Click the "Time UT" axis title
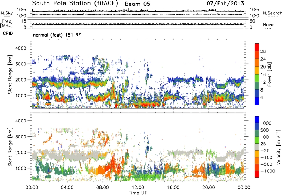282x195 pixels. point(138,193)
